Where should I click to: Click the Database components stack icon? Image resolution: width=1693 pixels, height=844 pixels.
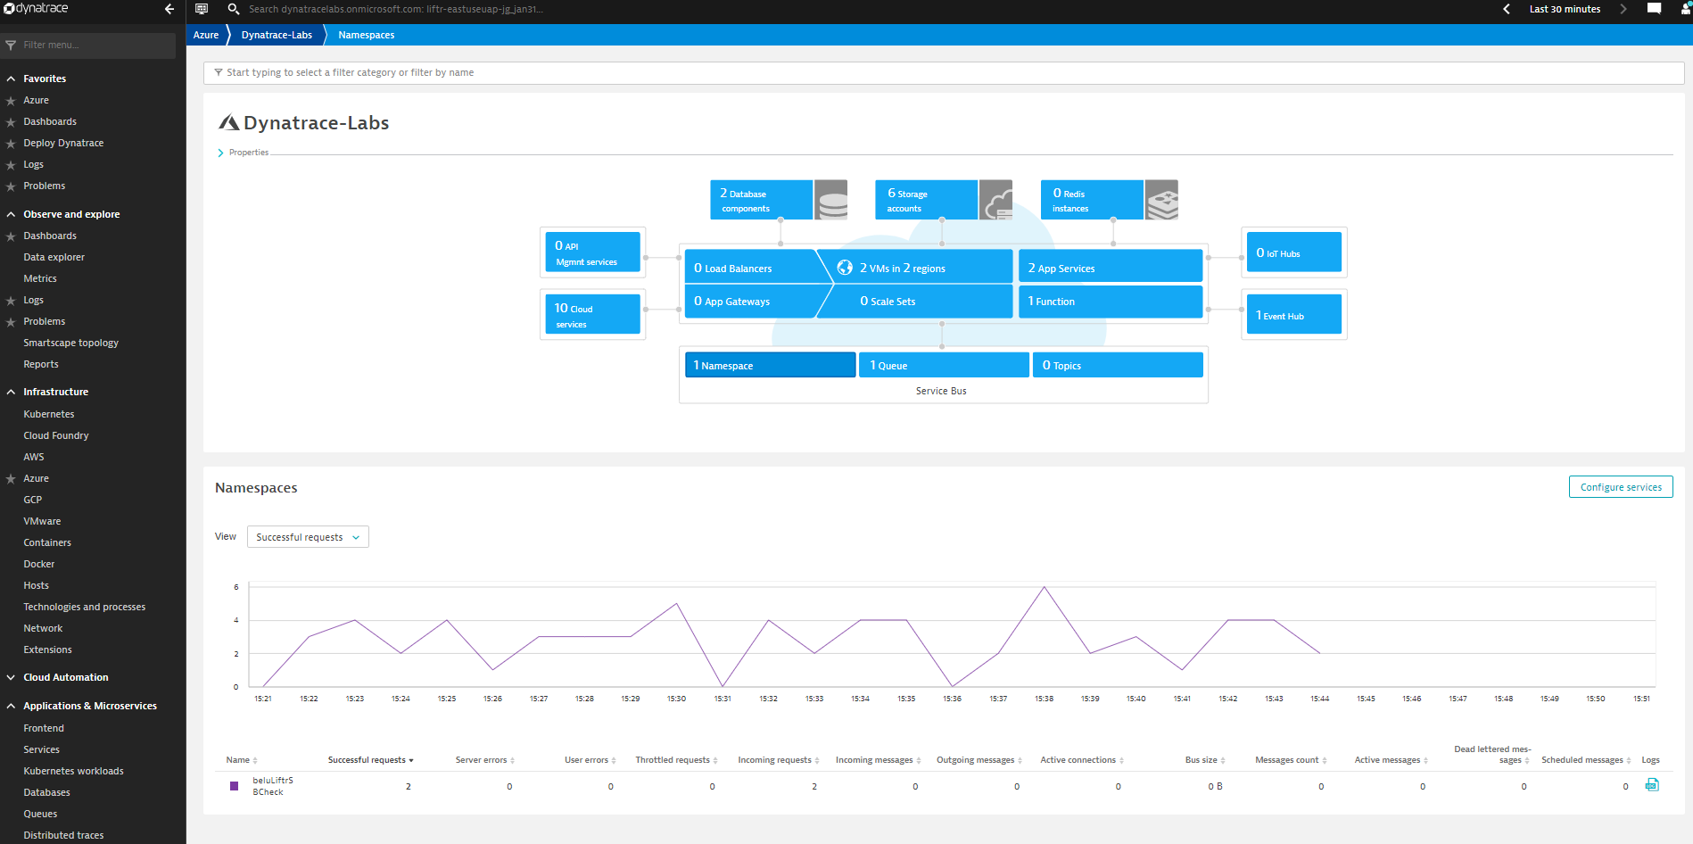pos(831,200)
